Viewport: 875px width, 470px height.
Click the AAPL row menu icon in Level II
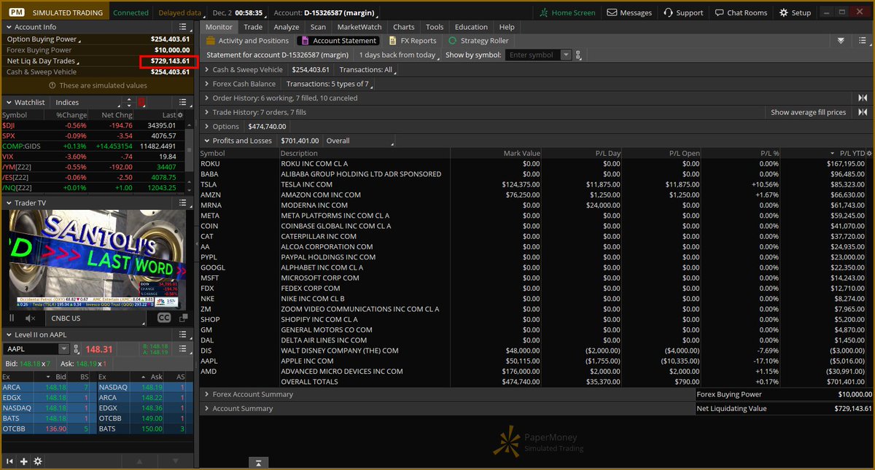184,350
